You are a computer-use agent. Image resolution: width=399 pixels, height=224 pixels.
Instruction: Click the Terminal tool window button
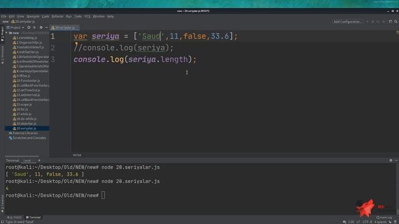(x=33, y=217)
